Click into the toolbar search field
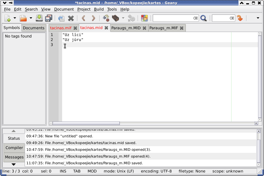This screenshot has height=176, width=264. pyautogui.click(x=173, y=18)
